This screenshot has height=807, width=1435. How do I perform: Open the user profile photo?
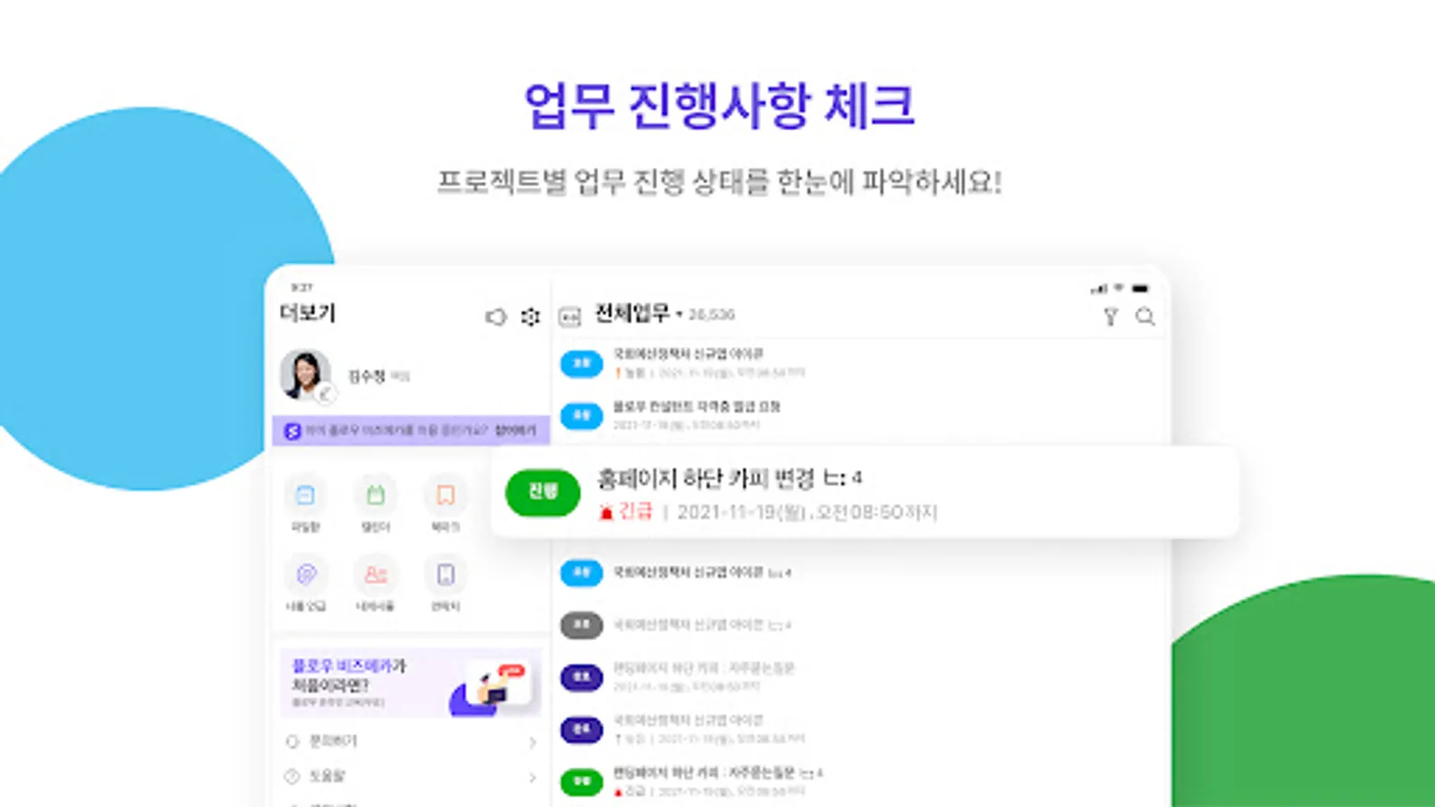point(306,375)
